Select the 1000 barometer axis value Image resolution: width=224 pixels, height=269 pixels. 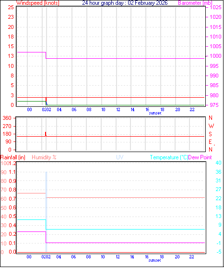point(215,56)
